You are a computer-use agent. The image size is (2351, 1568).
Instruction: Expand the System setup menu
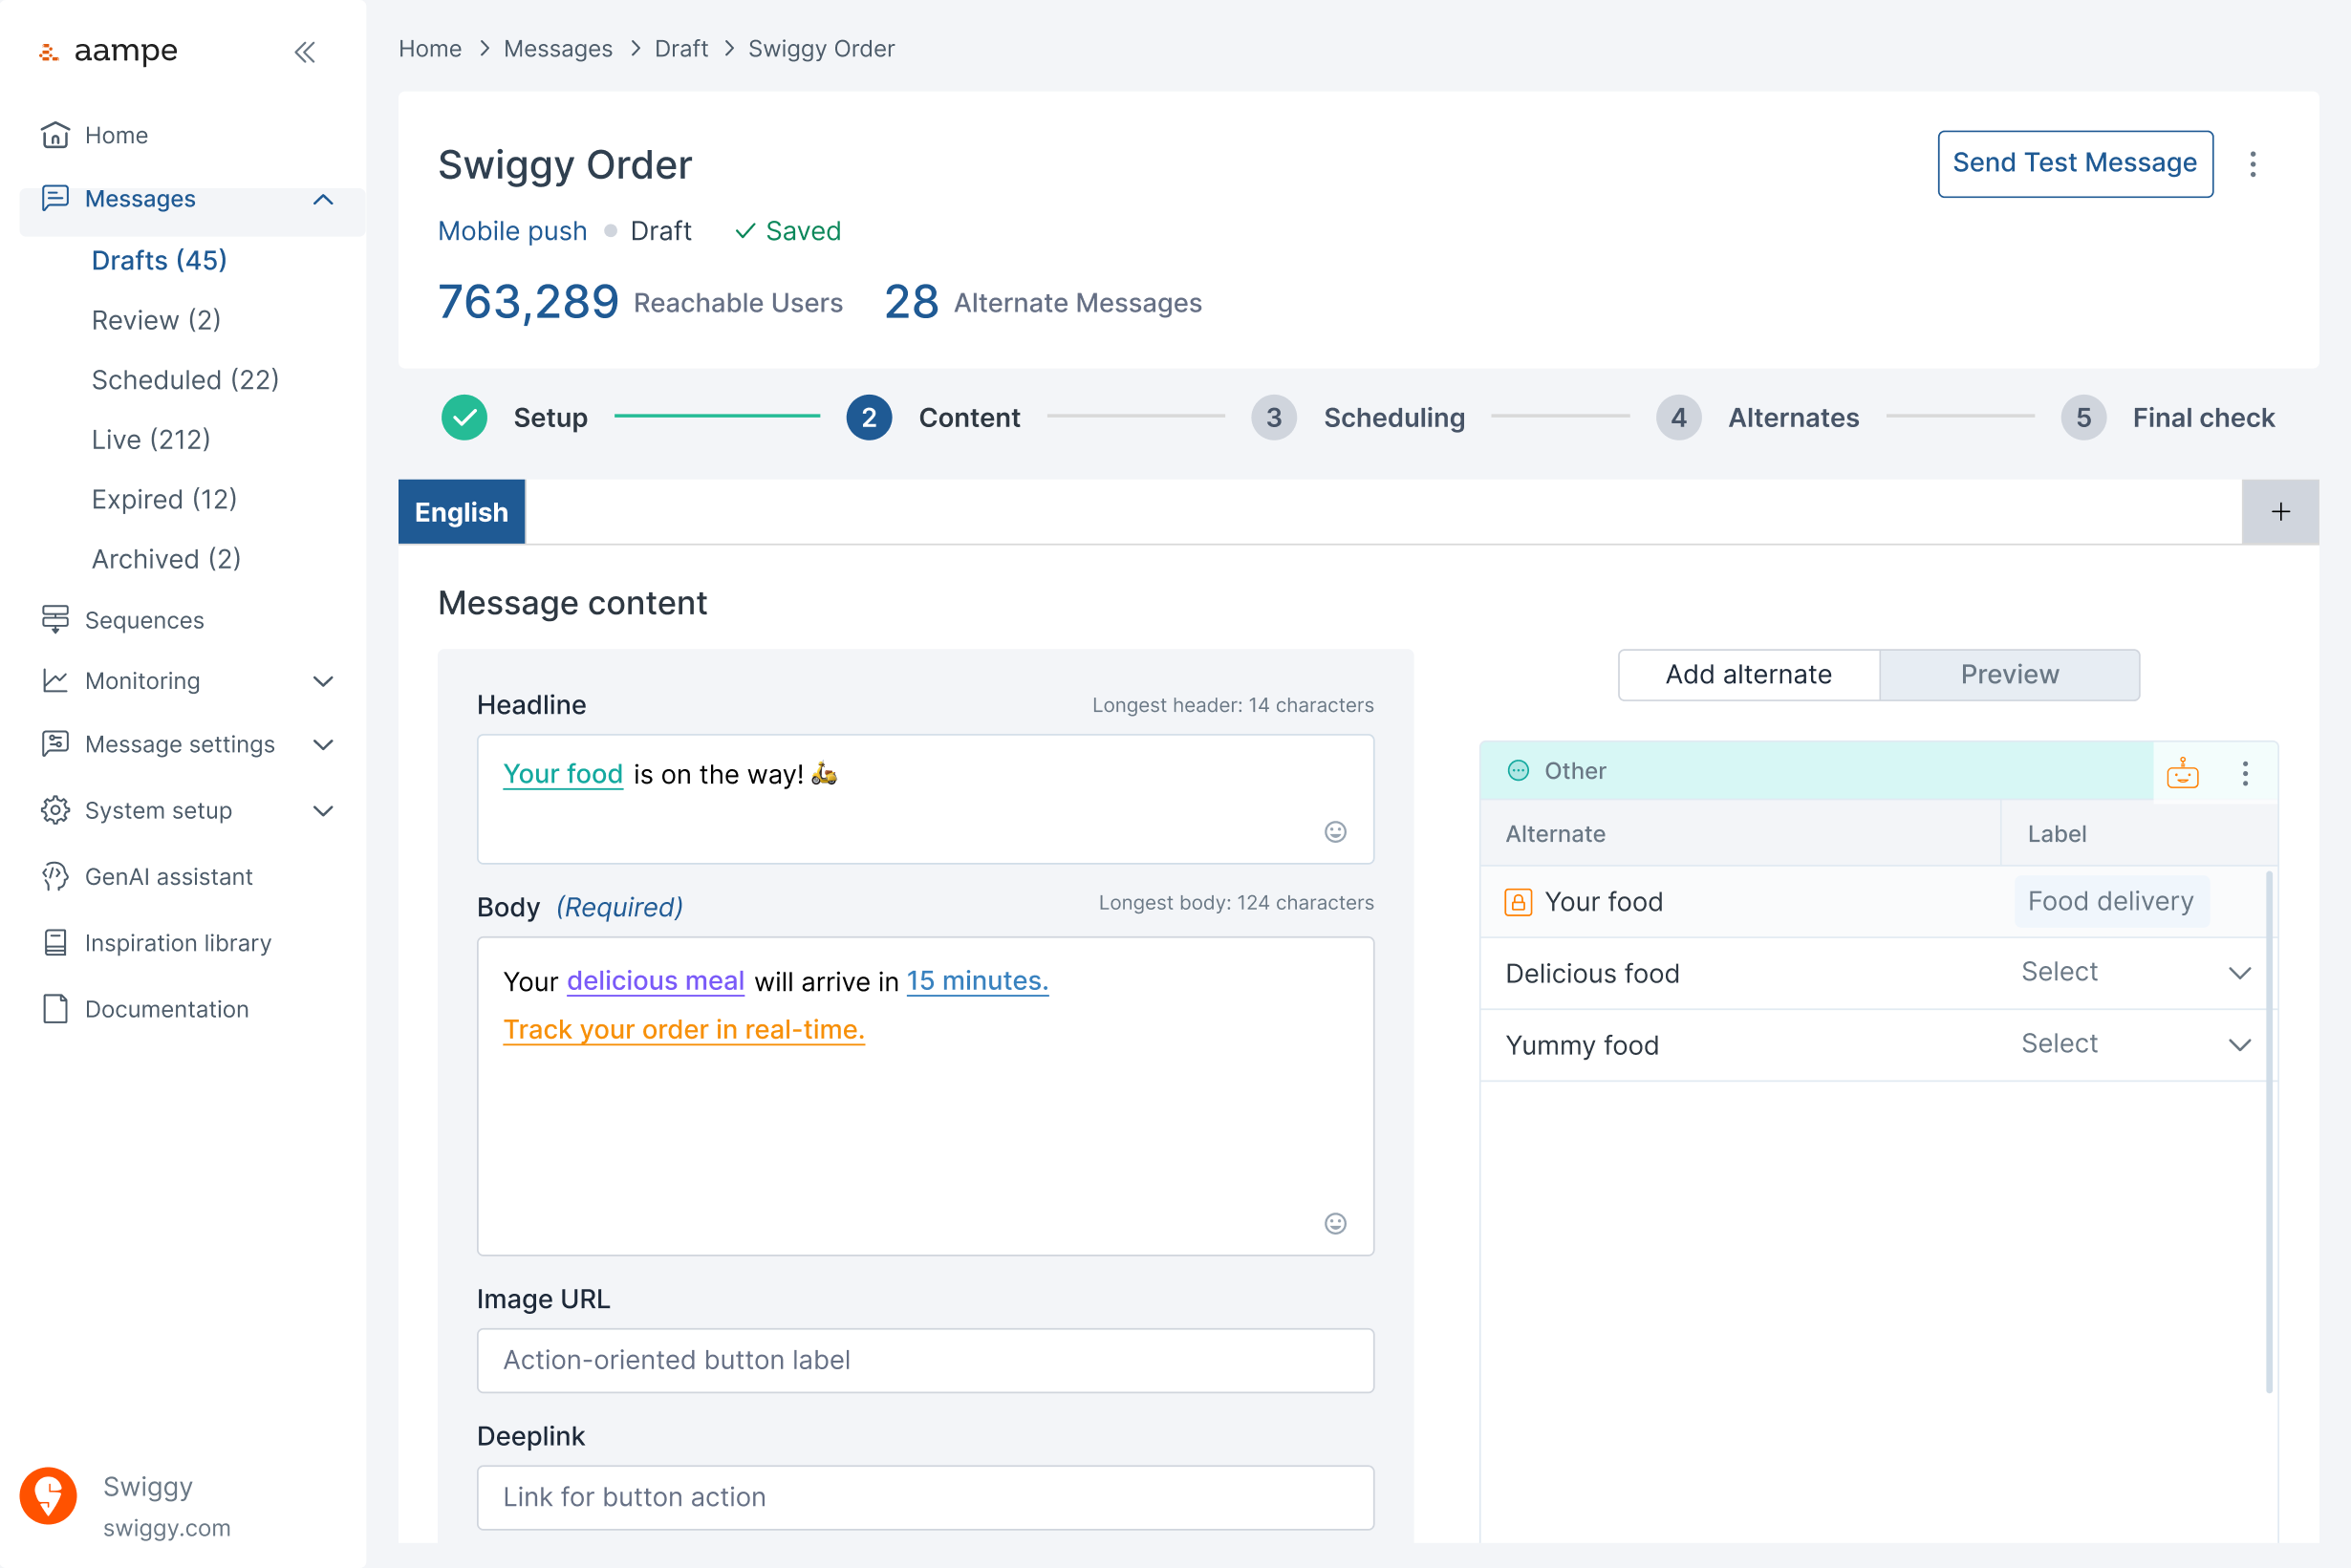click(x=323, y=811)
